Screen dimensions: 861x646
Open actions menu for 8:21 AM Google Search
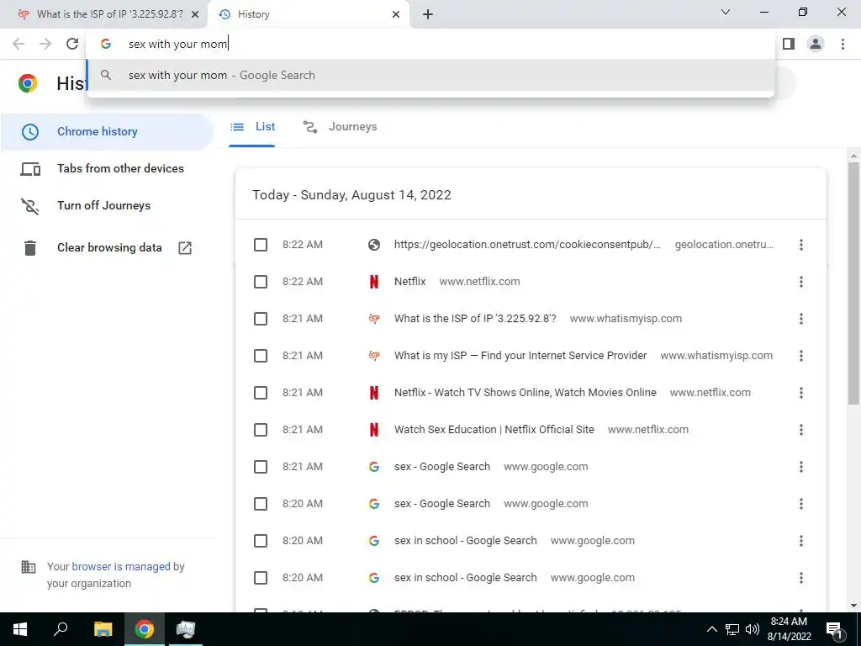[801, 467]
